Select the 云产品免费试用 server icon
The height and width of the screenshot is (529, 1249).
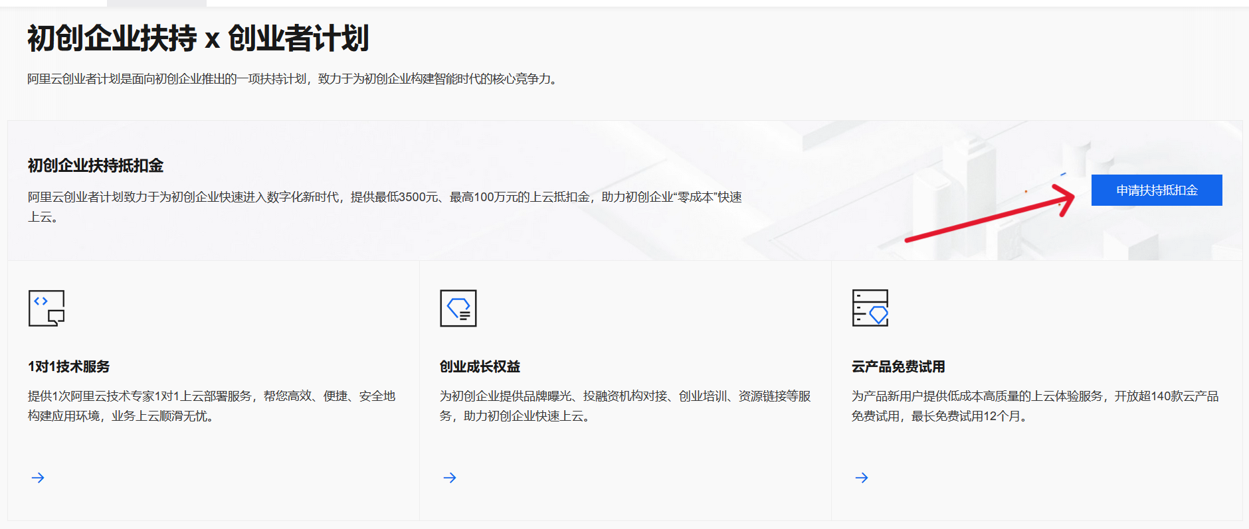870,308
